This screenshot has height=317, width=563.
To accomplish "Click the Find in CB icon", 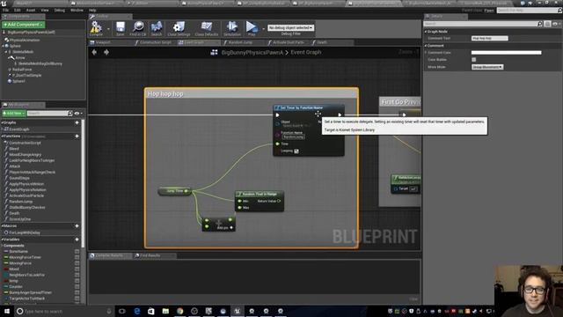I will 138,28.
